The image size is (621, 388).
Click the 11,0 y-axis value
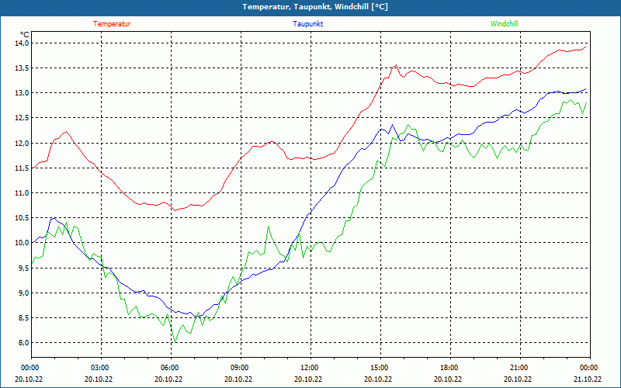[x=23, y=192]
